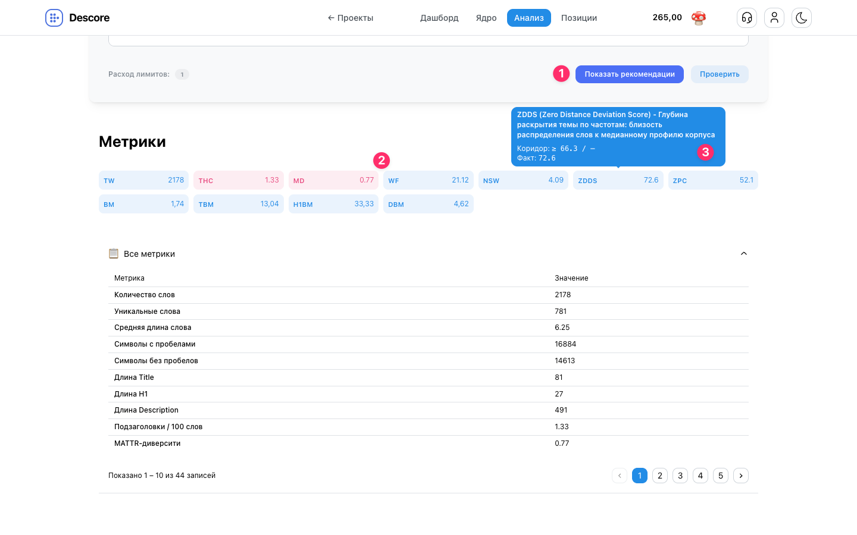The image size is (857, 535).
Task: Click the clipboard icon beside Все метрики
Action: [114, 254]
